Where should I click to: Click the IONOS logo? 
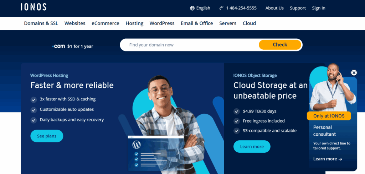pyautogui.click(x=34, y=7)
